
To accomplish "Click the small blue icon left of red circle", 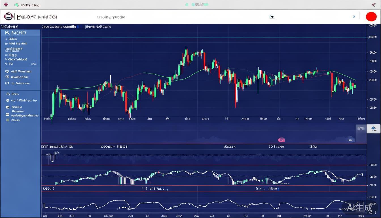I will click(354, 17).
